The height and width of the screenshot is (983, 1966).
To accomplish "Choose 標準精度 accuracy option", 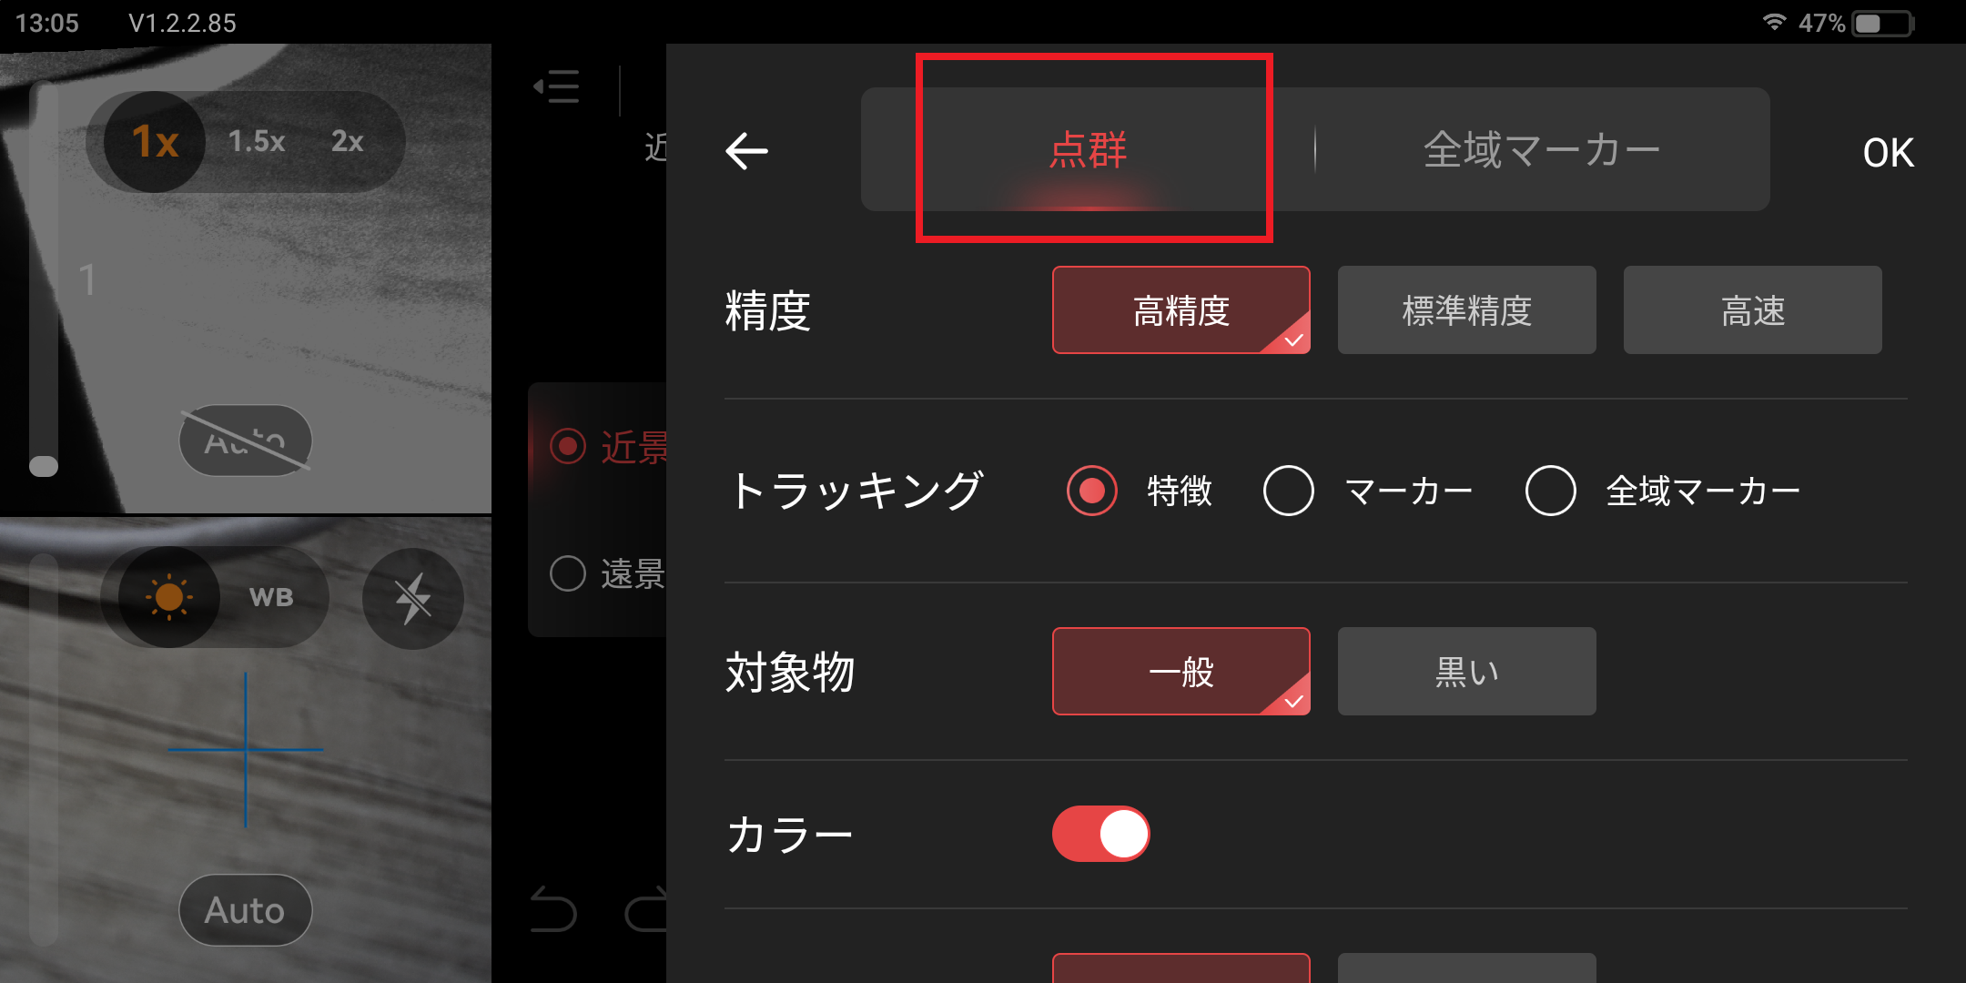I will click(1467, 310).
